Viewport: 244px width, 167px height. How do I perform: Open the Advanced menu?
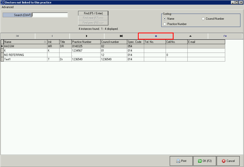pyautogui.click(x=8, y=7)
